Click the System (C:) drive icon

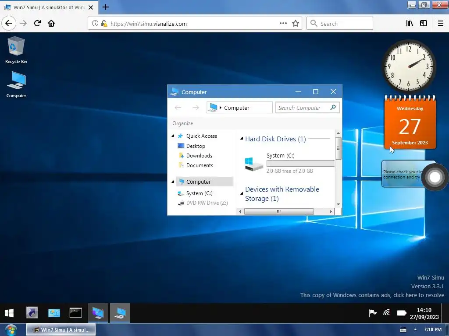254,164
